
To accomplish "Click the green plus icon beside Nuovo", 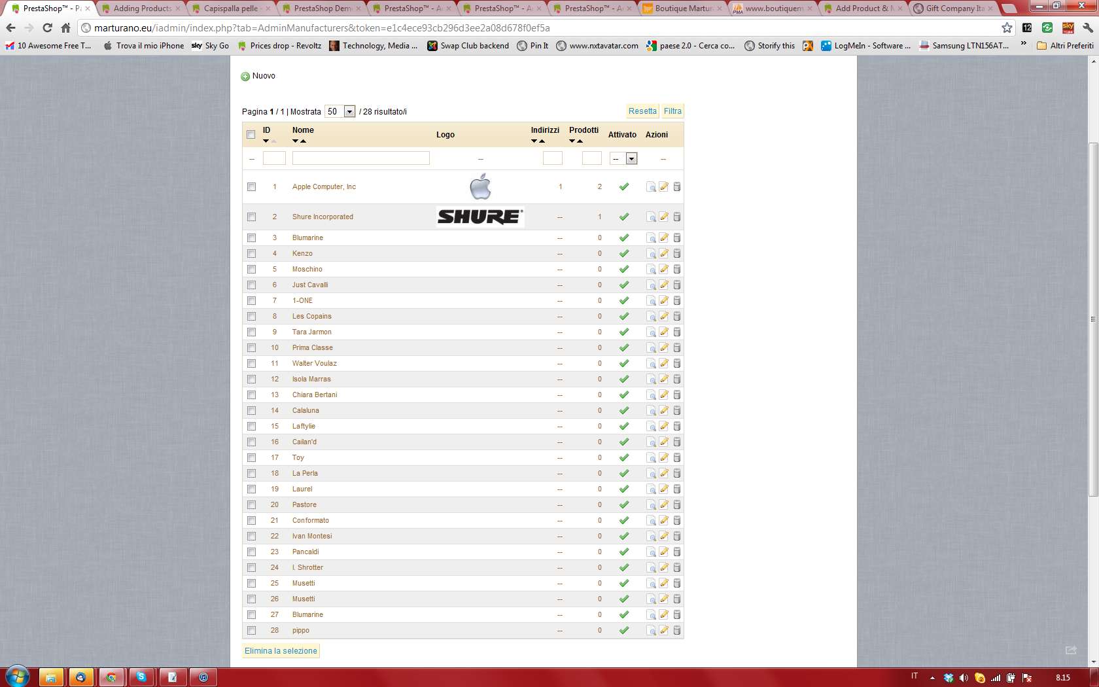I will [245, 77].
